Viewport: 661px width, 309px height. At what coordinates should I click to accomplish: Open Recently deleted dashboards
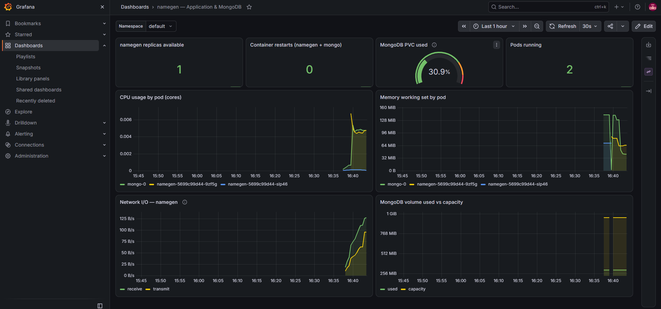[35, 101]
